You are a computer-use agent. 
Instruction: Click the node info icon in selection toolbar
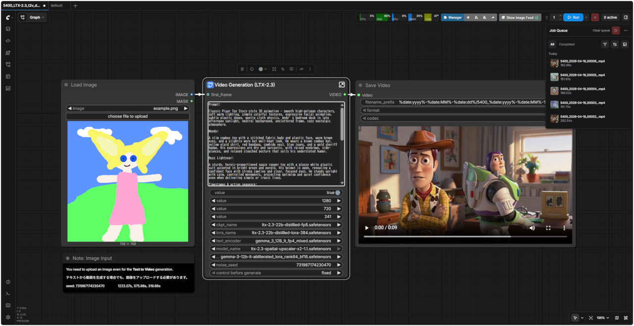[252, 69]
